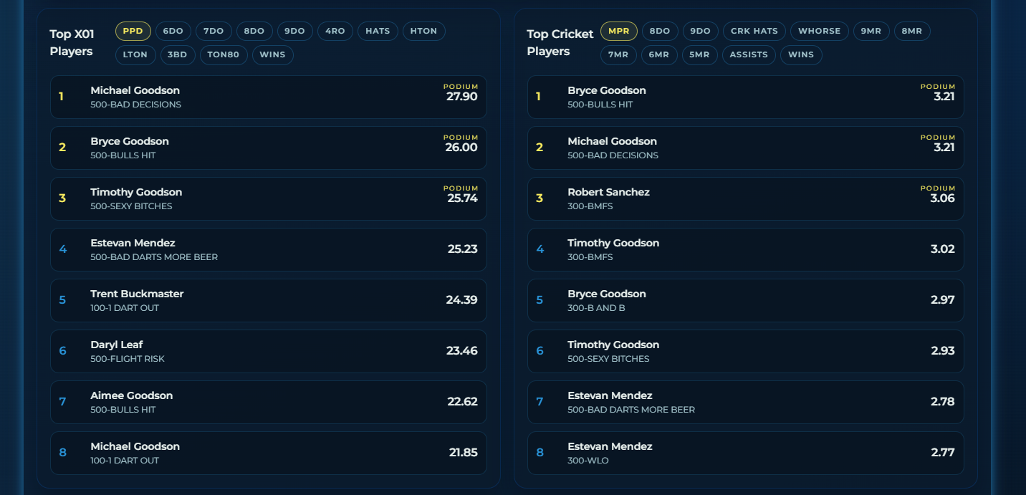Filter X01 players by HTON

[x=423, y=31]
